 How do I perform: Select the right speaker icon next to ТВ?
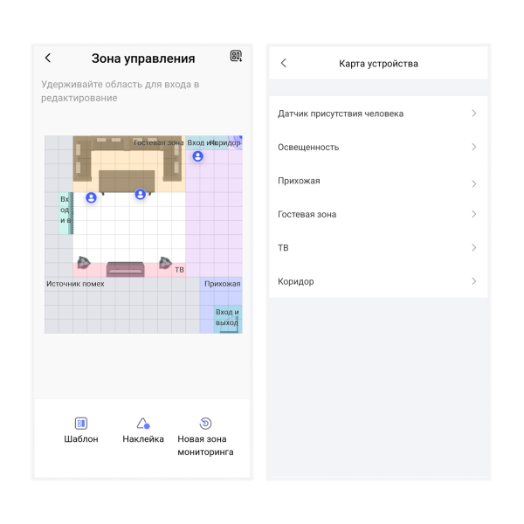pyautogui.click(x=164, y=261)
